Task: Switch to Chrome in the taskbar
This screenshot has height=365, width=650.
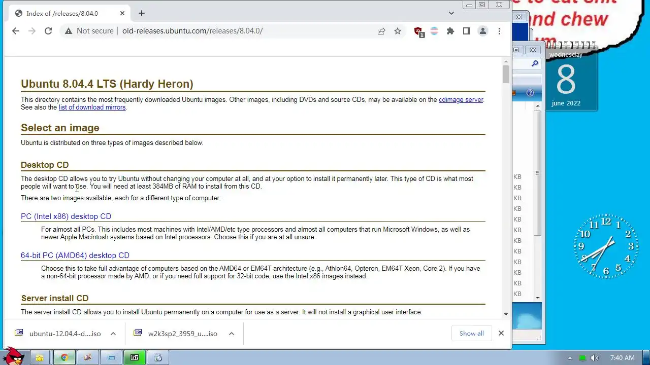Action: [x=64, y=357]
